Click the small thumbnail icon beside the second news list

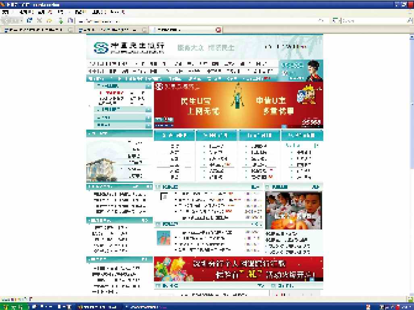[164, 238]
